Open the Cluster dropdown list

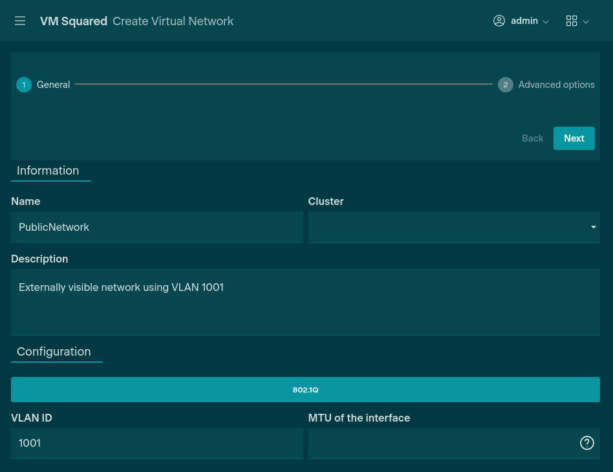coord(454,227)
